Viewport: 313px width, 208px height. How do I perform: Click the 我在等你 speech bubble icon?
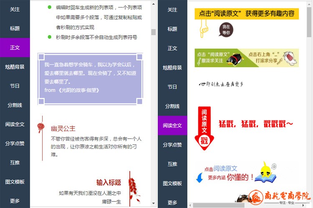pyautogui.click(x=226, y=29)
